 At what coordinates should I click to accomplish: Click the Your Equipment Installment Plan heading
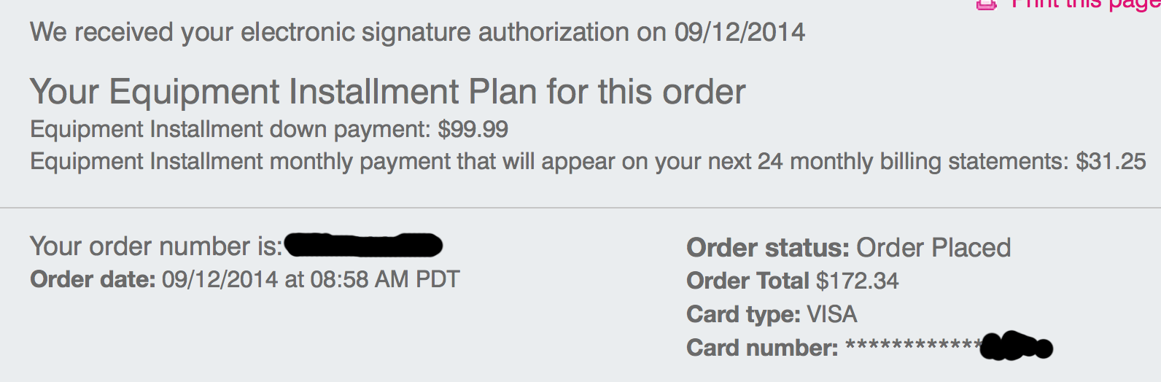(387, 93)
